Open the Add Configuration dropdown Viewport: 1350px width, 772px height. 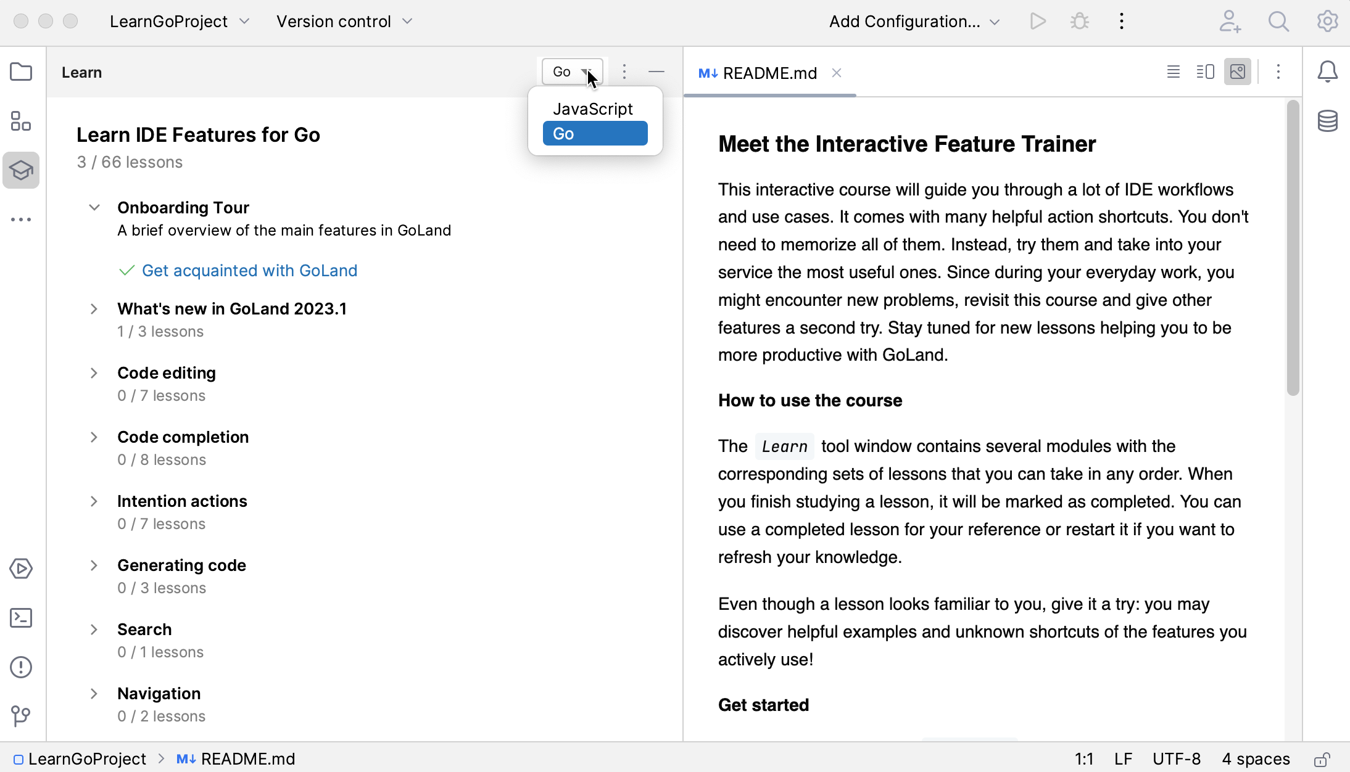tap(914, 22)
